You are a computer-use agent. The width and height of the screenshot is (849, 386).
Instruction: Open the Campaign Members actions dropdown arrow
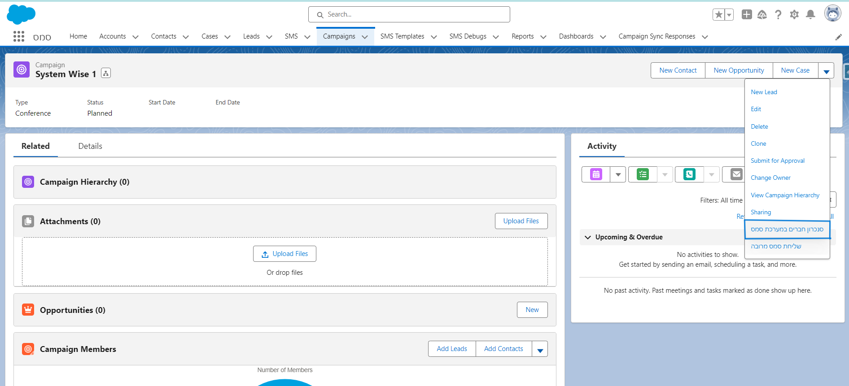click(x=540, y=349)
